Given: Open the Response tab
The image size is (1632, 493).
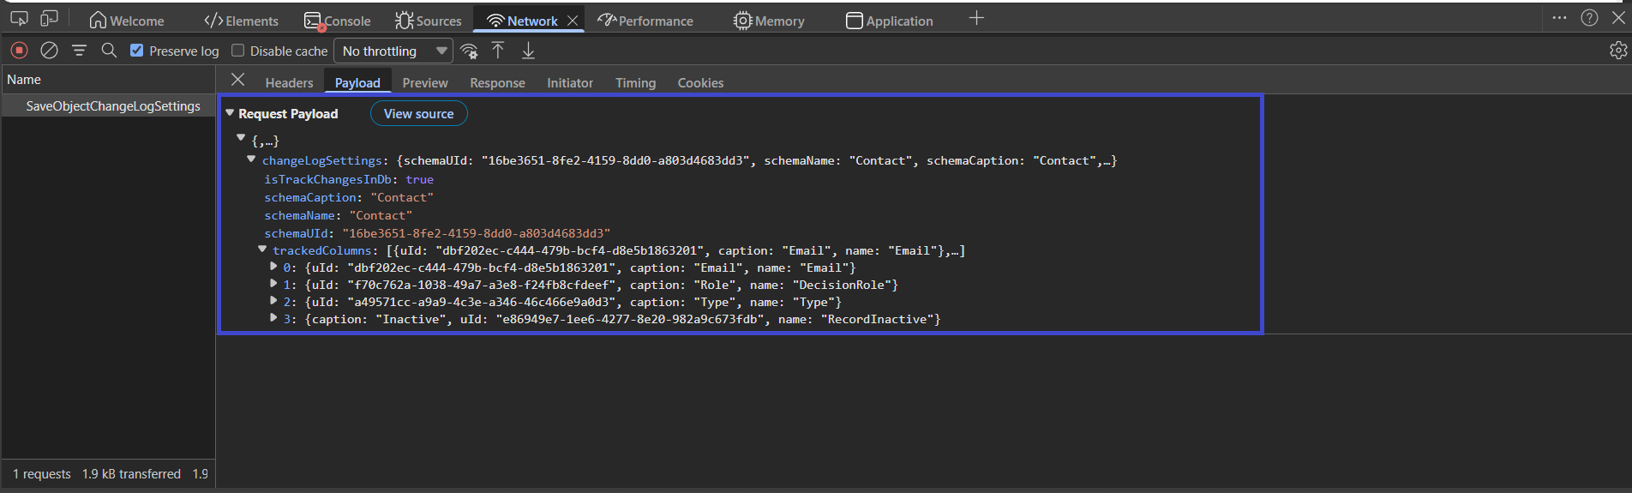Looking at the screenshot, I should (497, 83).
